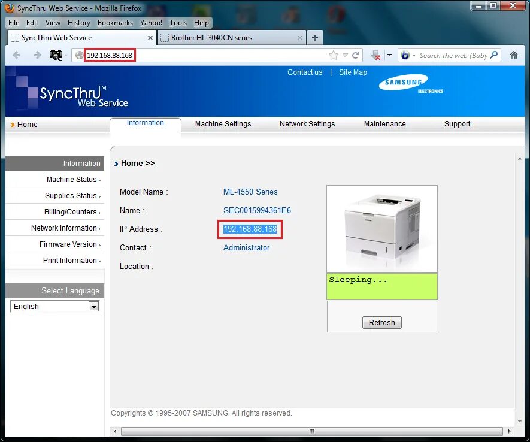Click the search magnifier in search box
Viewport: 530px width, 442px height.
pos(494,55)
